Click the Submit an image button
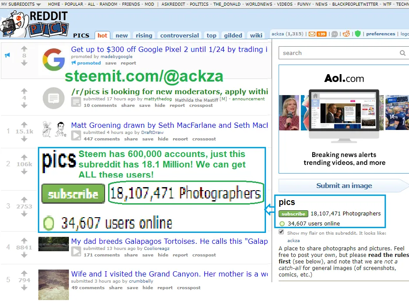The width and height of the screenshot is (409, 304). tap(344, 185)
